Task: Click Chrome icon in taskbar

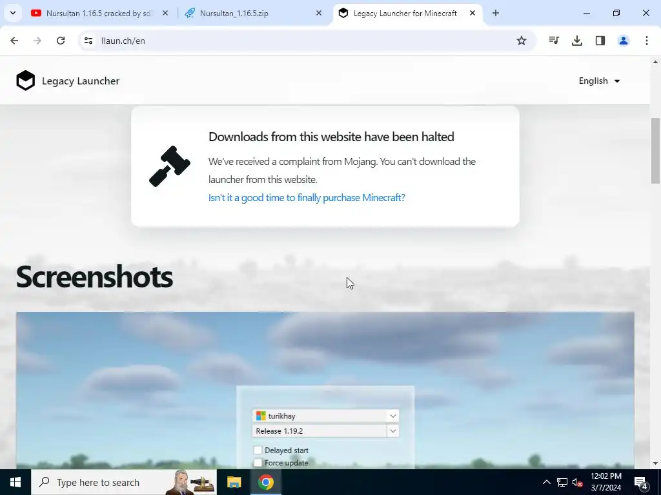Action: pos(265,482)
